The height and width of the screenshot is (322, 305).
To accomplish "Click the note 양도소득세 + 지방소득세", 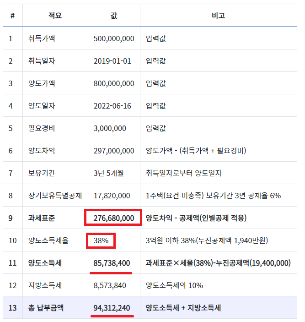I will coord(183,308).
